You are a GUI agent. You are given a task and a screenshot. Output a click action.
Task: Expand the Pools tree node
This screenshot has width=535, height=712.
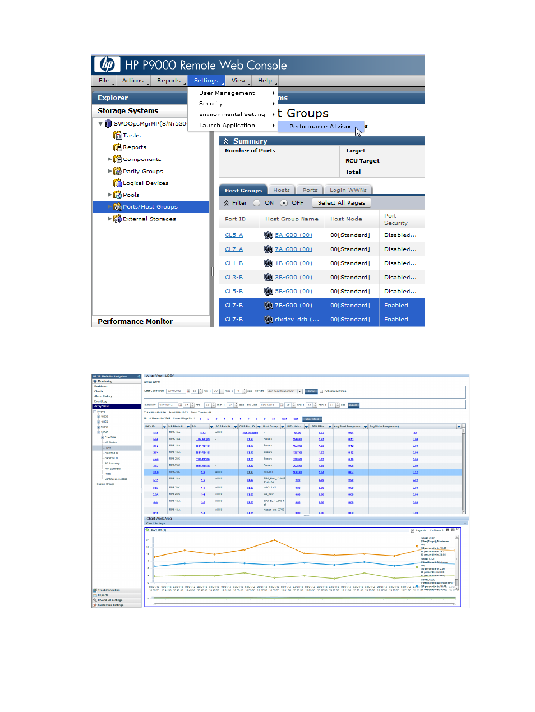[x=110, y=195]
